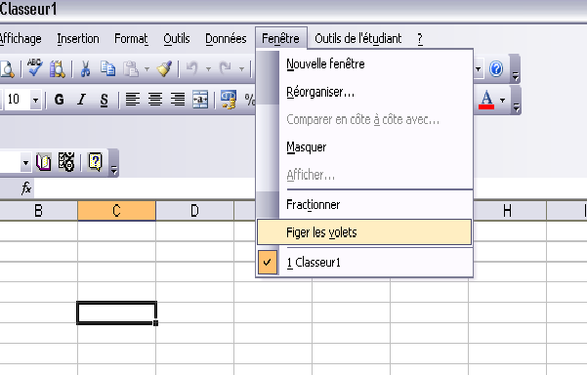This screenshot has height=375, width=587.
Task: Center text alignment icon
Action: pos(155,100)
